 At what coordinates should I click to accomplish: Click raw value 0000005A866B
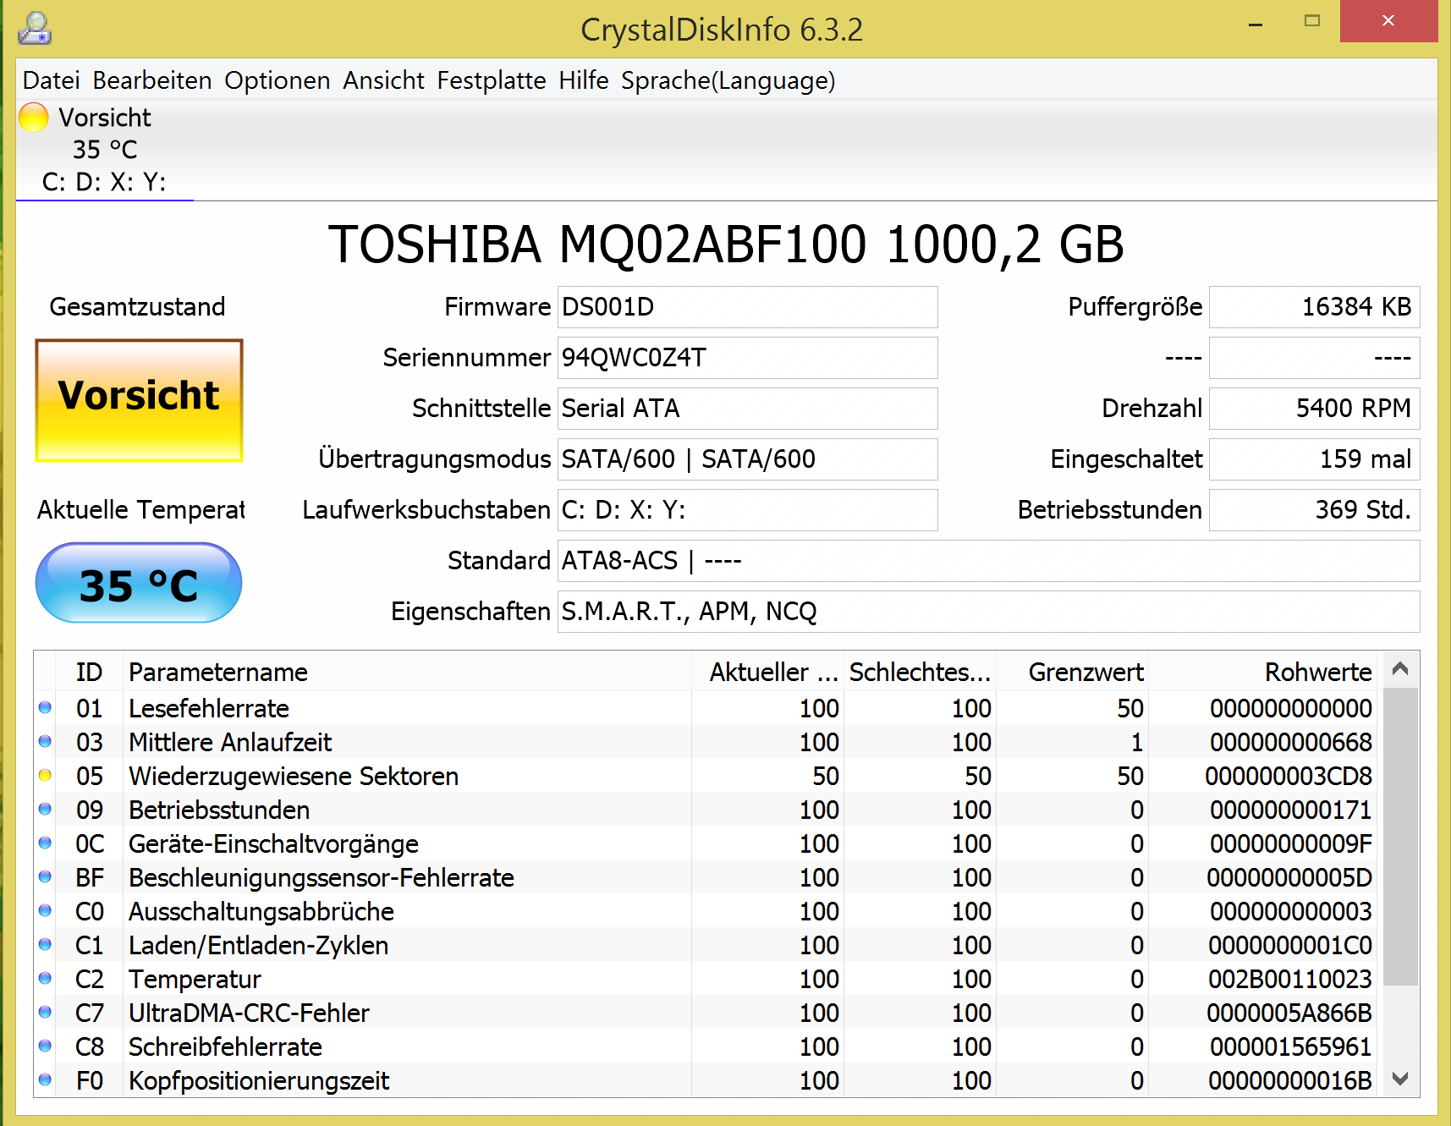click(1289, 1013)
